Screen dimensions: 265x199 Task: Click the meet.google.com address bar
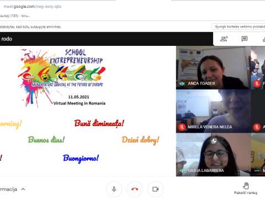click(33, 7)
